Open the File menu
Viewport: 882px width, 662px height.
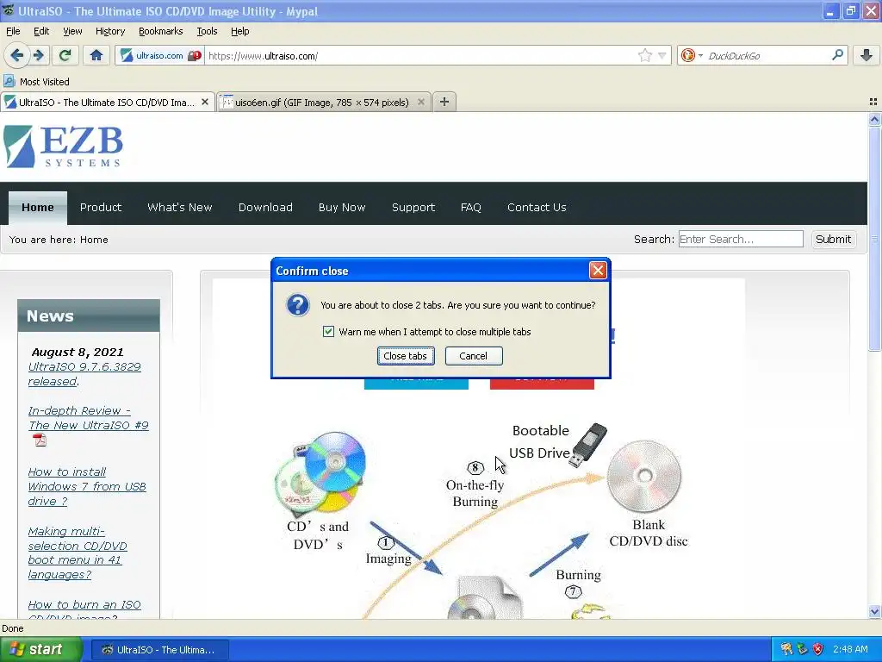click(13, 31)
